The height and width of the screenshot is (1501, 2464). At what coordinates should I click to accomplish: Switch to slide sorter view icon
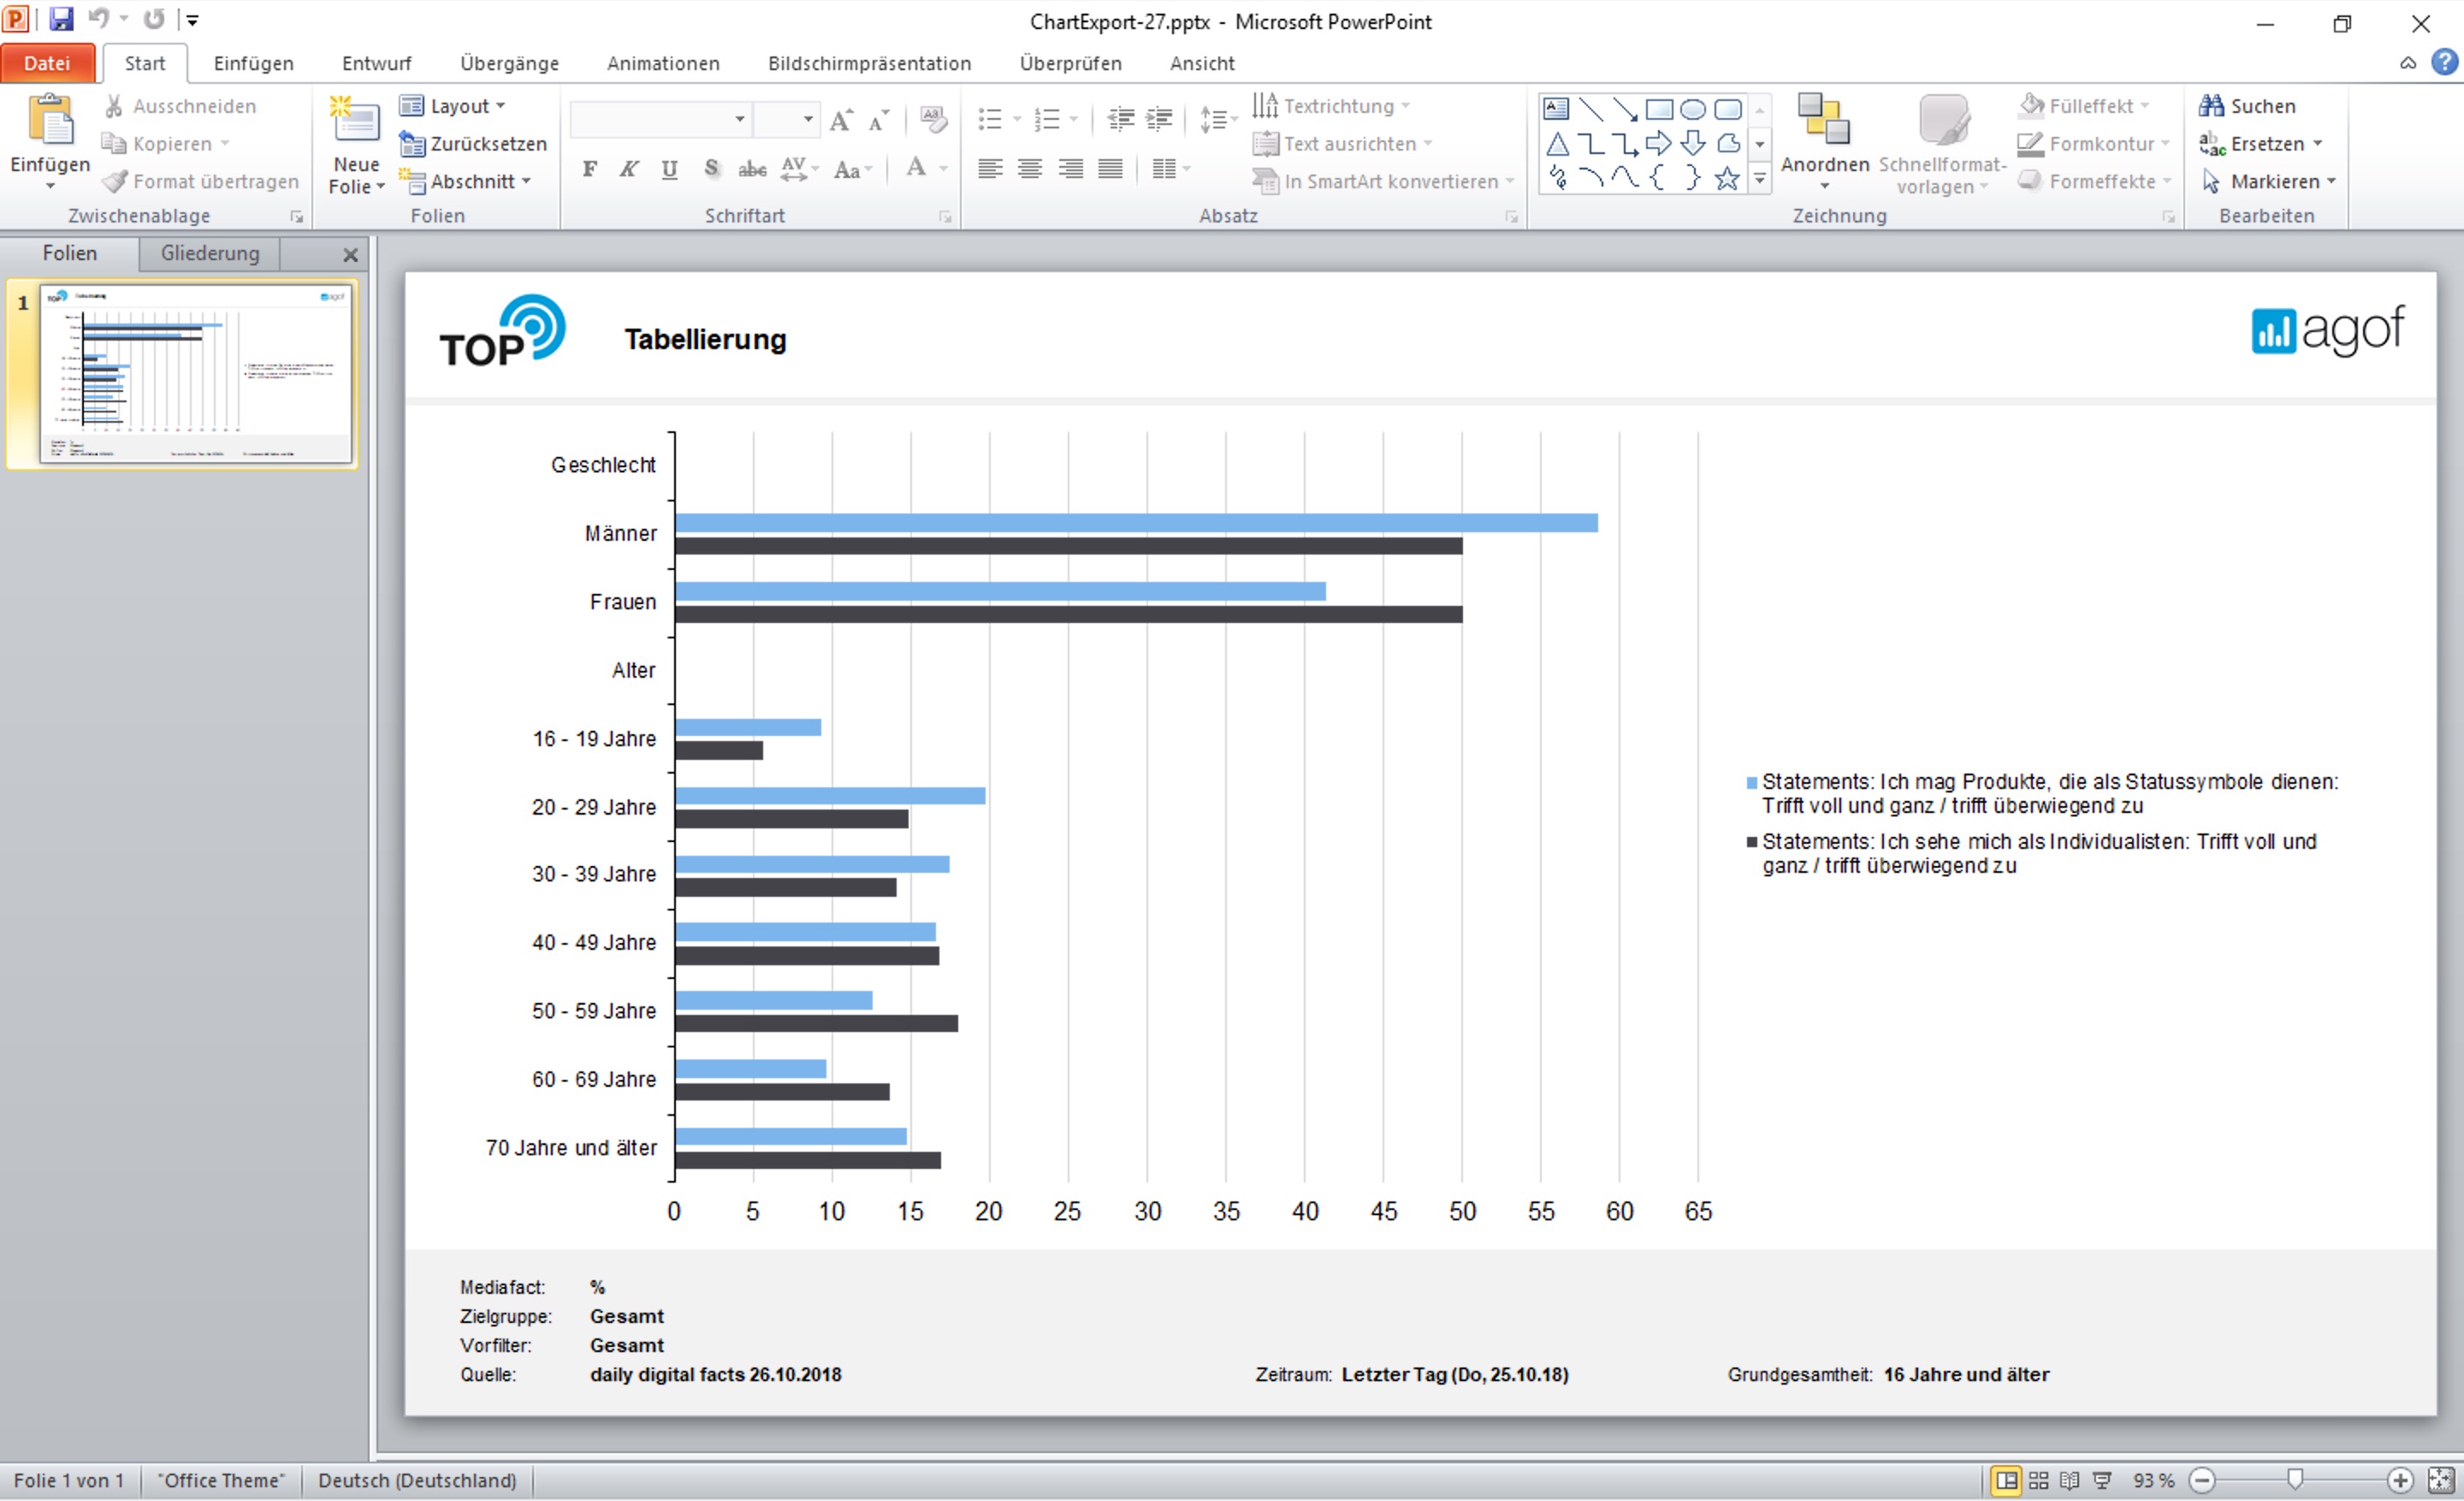(x=2038, y=1481)
